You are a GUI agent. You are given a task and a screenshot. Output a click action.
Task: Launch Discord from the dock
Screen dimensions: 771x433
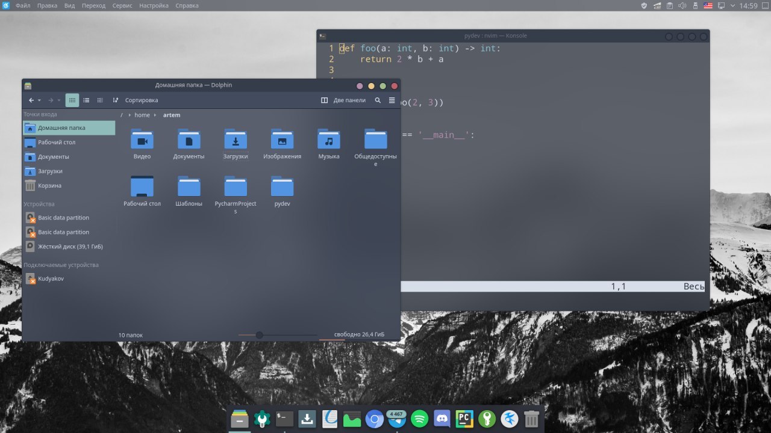(x=442, y=419)
